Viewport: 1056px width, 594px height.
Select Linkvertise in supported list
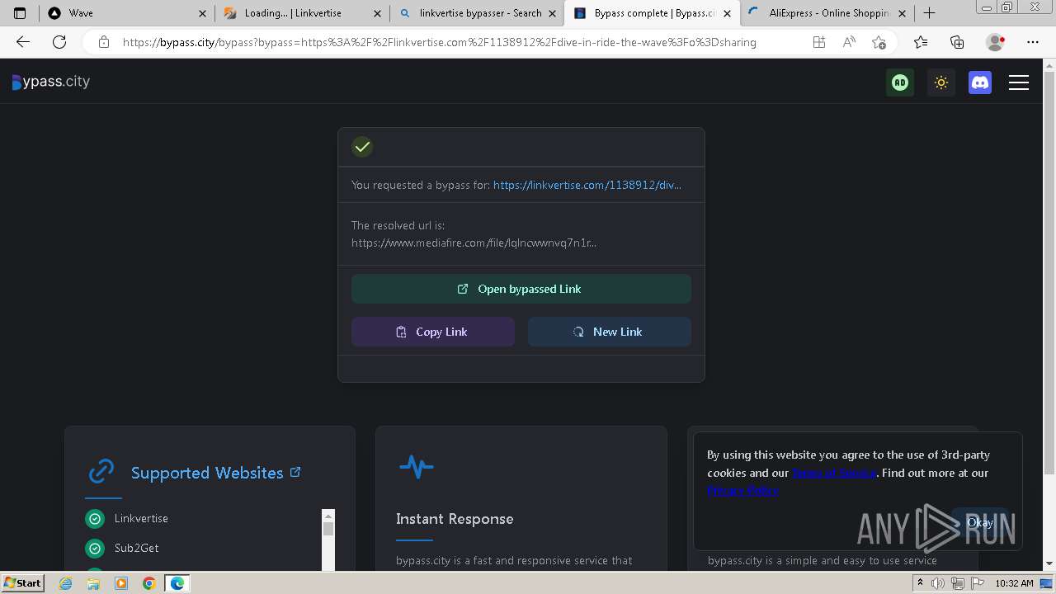[141, 518]
